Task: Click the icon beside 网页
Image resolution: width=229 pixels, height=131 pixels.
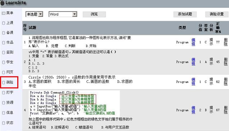Action: (x=4, y=72)
